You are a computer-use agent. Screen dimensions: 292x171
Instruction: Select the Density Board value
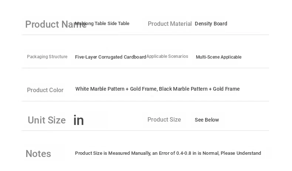211,24
